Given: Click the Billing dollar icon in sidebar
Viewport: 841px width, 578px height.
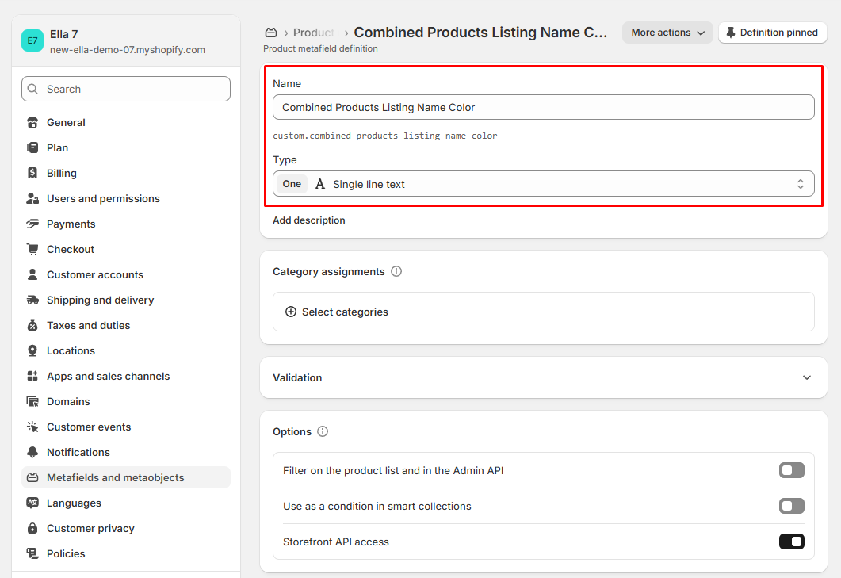Looking at the screenshot, I should tap(32, 173).
